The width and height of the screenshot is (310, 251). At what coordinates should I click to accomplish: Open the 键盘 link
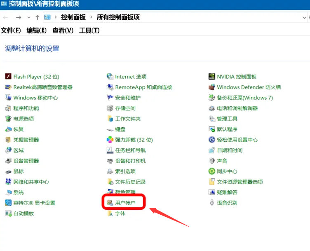point(120,129)
